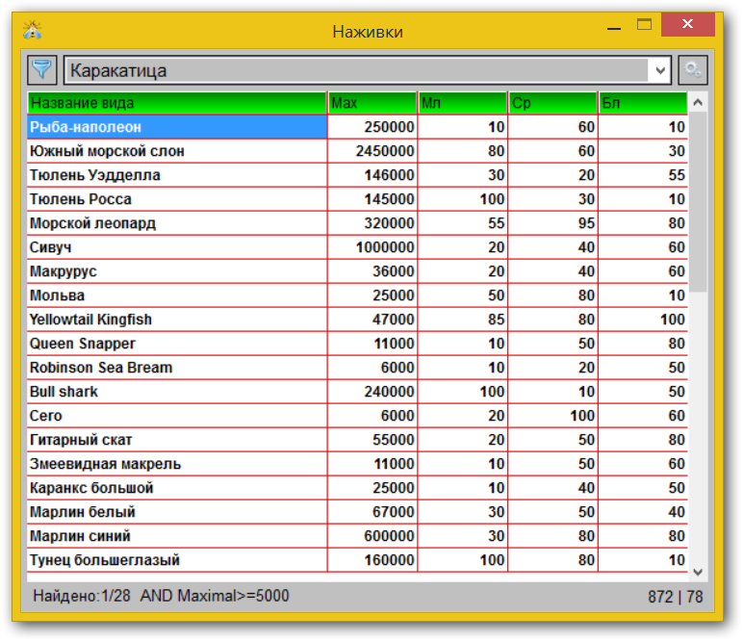Open the Каракатица dropdown list

coord(659,70)
